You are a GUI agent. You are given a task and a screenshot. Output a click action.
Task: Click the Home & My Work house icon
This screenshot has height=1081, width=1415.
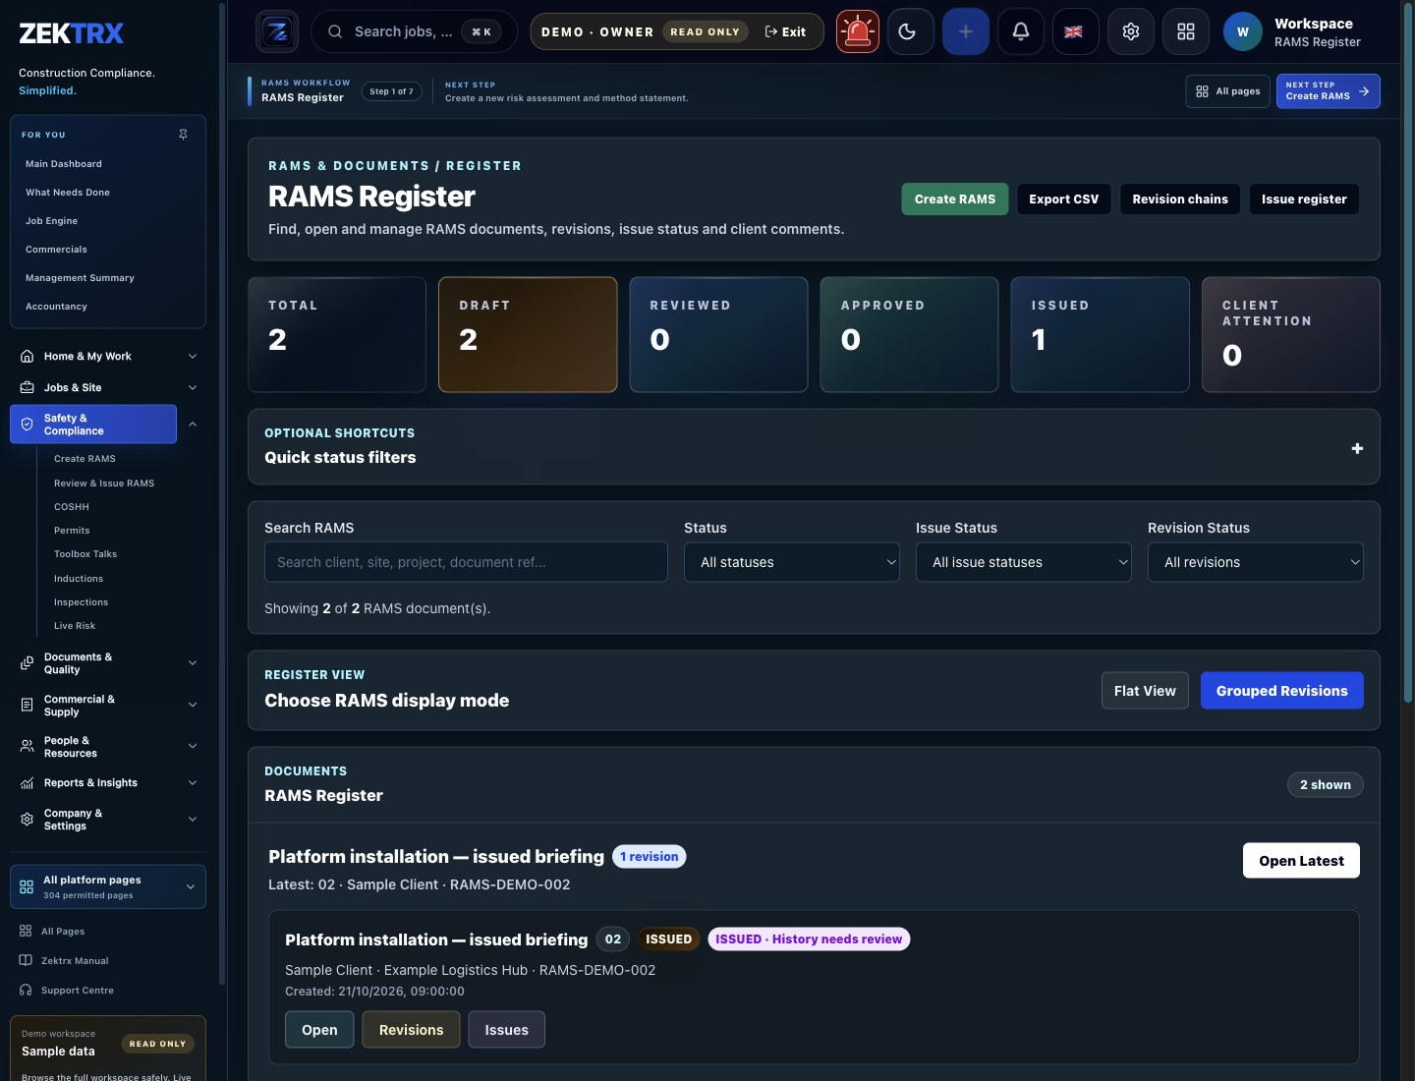pyautogui.click(x=28, y=357)
